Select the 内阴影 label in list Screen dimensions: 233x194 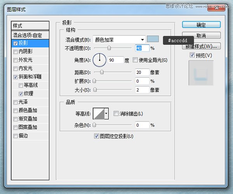pos(25,51)
